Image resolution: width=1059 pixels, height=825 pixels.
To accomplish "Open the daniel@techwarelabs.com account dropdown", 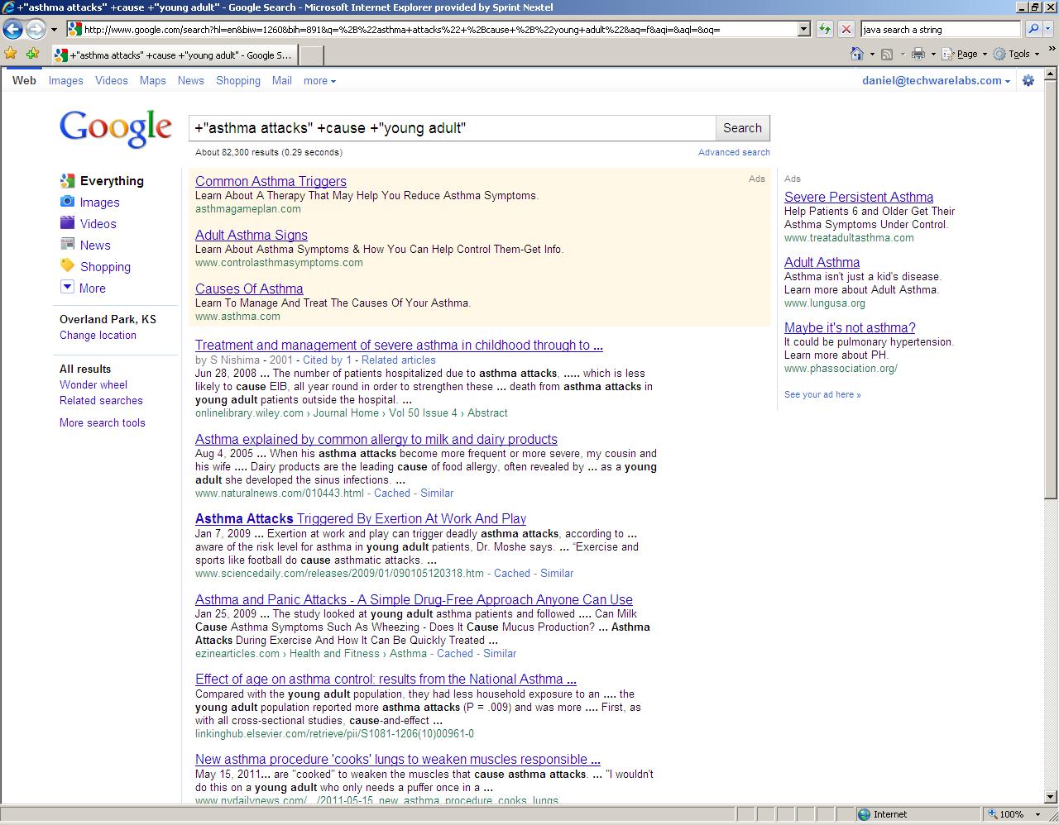I will click(936, 81).
